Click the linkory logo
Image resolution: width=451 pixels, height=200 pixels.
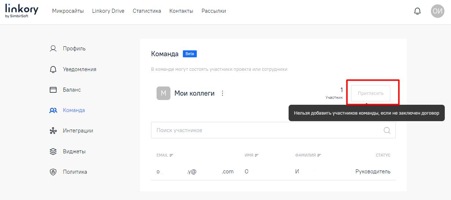[22, 11]
